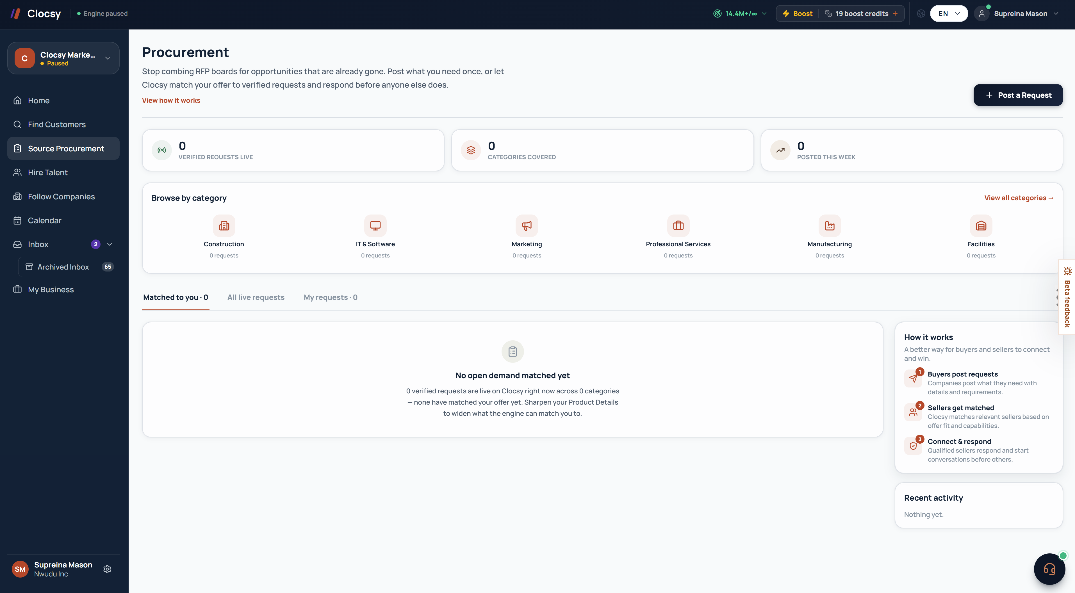Viewport: 1075px width, 593px height.
Task: Open the 14.4M+ reach dropdown
Action: (740, 14)
